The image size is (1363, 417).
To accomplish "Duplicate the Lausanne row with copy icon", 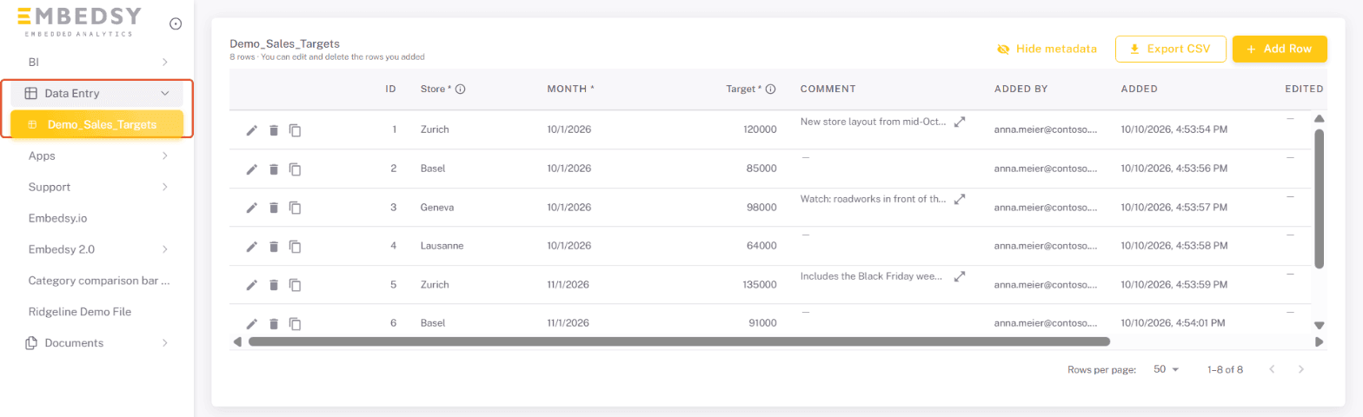I will 296,247.
